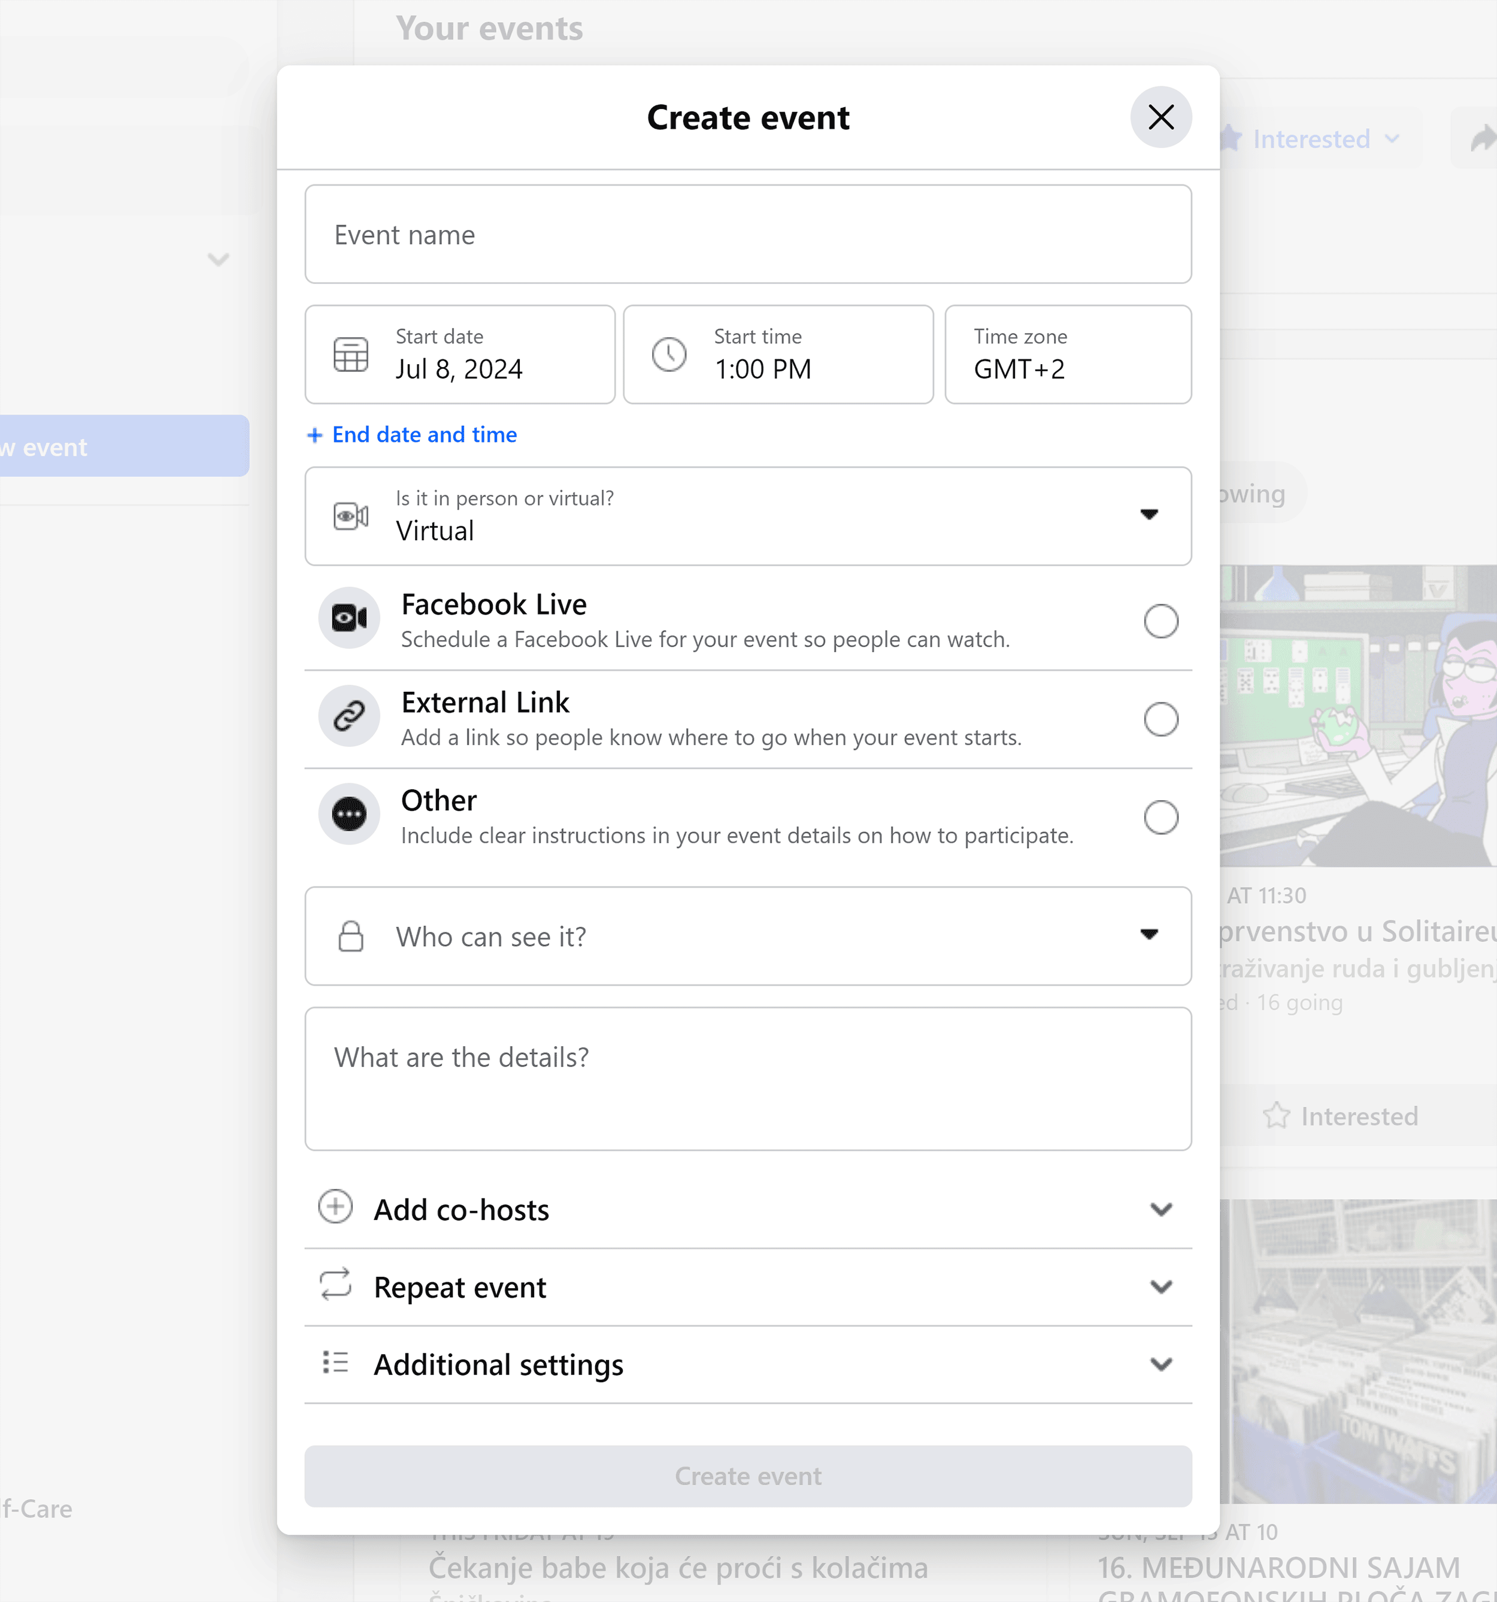Select the External Link radio option

coord(1160,720)
